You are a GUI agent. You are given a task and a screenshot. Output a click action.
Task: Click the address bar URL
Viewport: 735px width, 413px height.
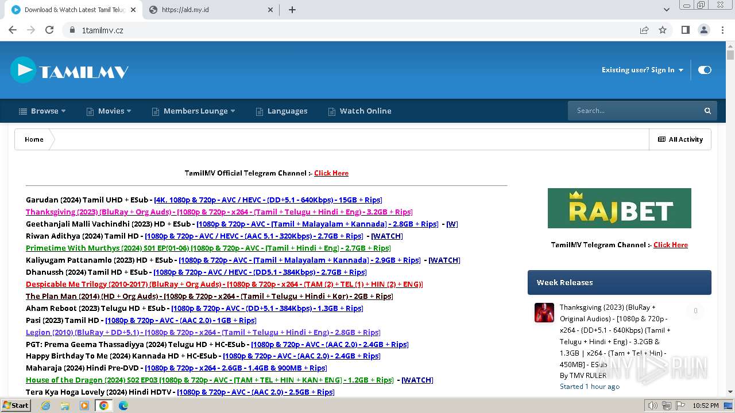(102, 30)
